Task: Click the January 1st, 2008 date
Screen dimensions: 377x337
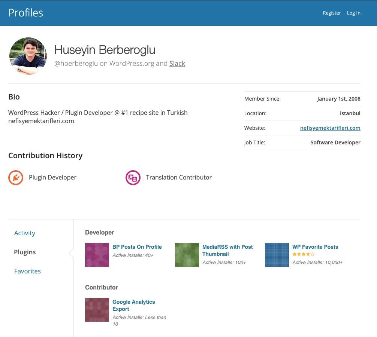Action: 338,99
